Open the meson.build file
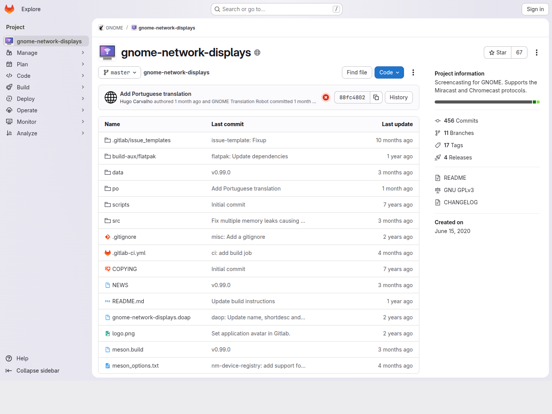The width and height of the screenshot is (552, 414). (128, 350)
